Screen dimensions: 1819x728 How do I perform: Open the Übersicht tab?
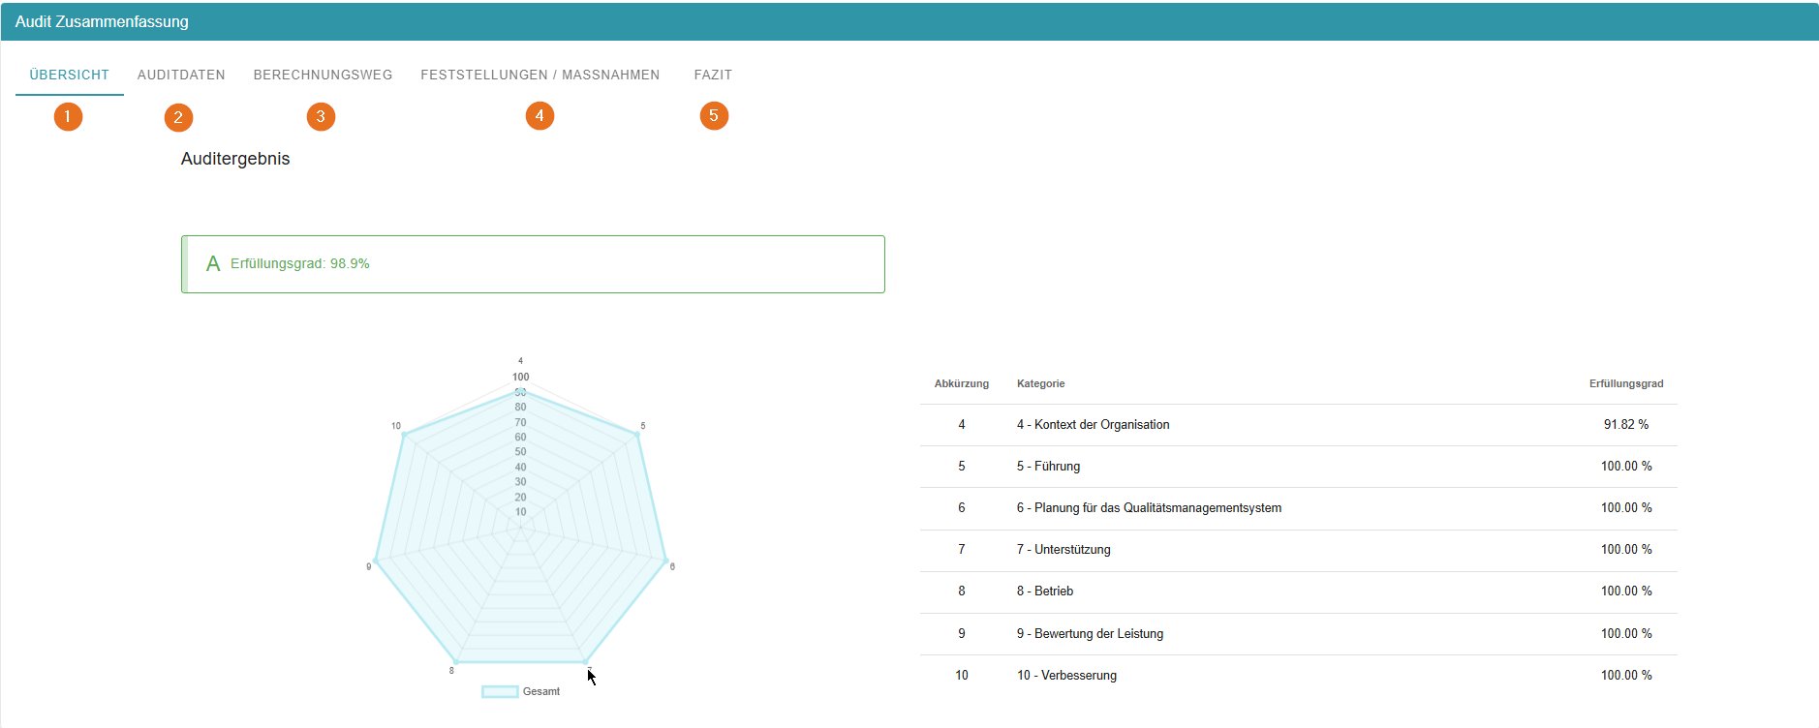click(x=70, y=75)
